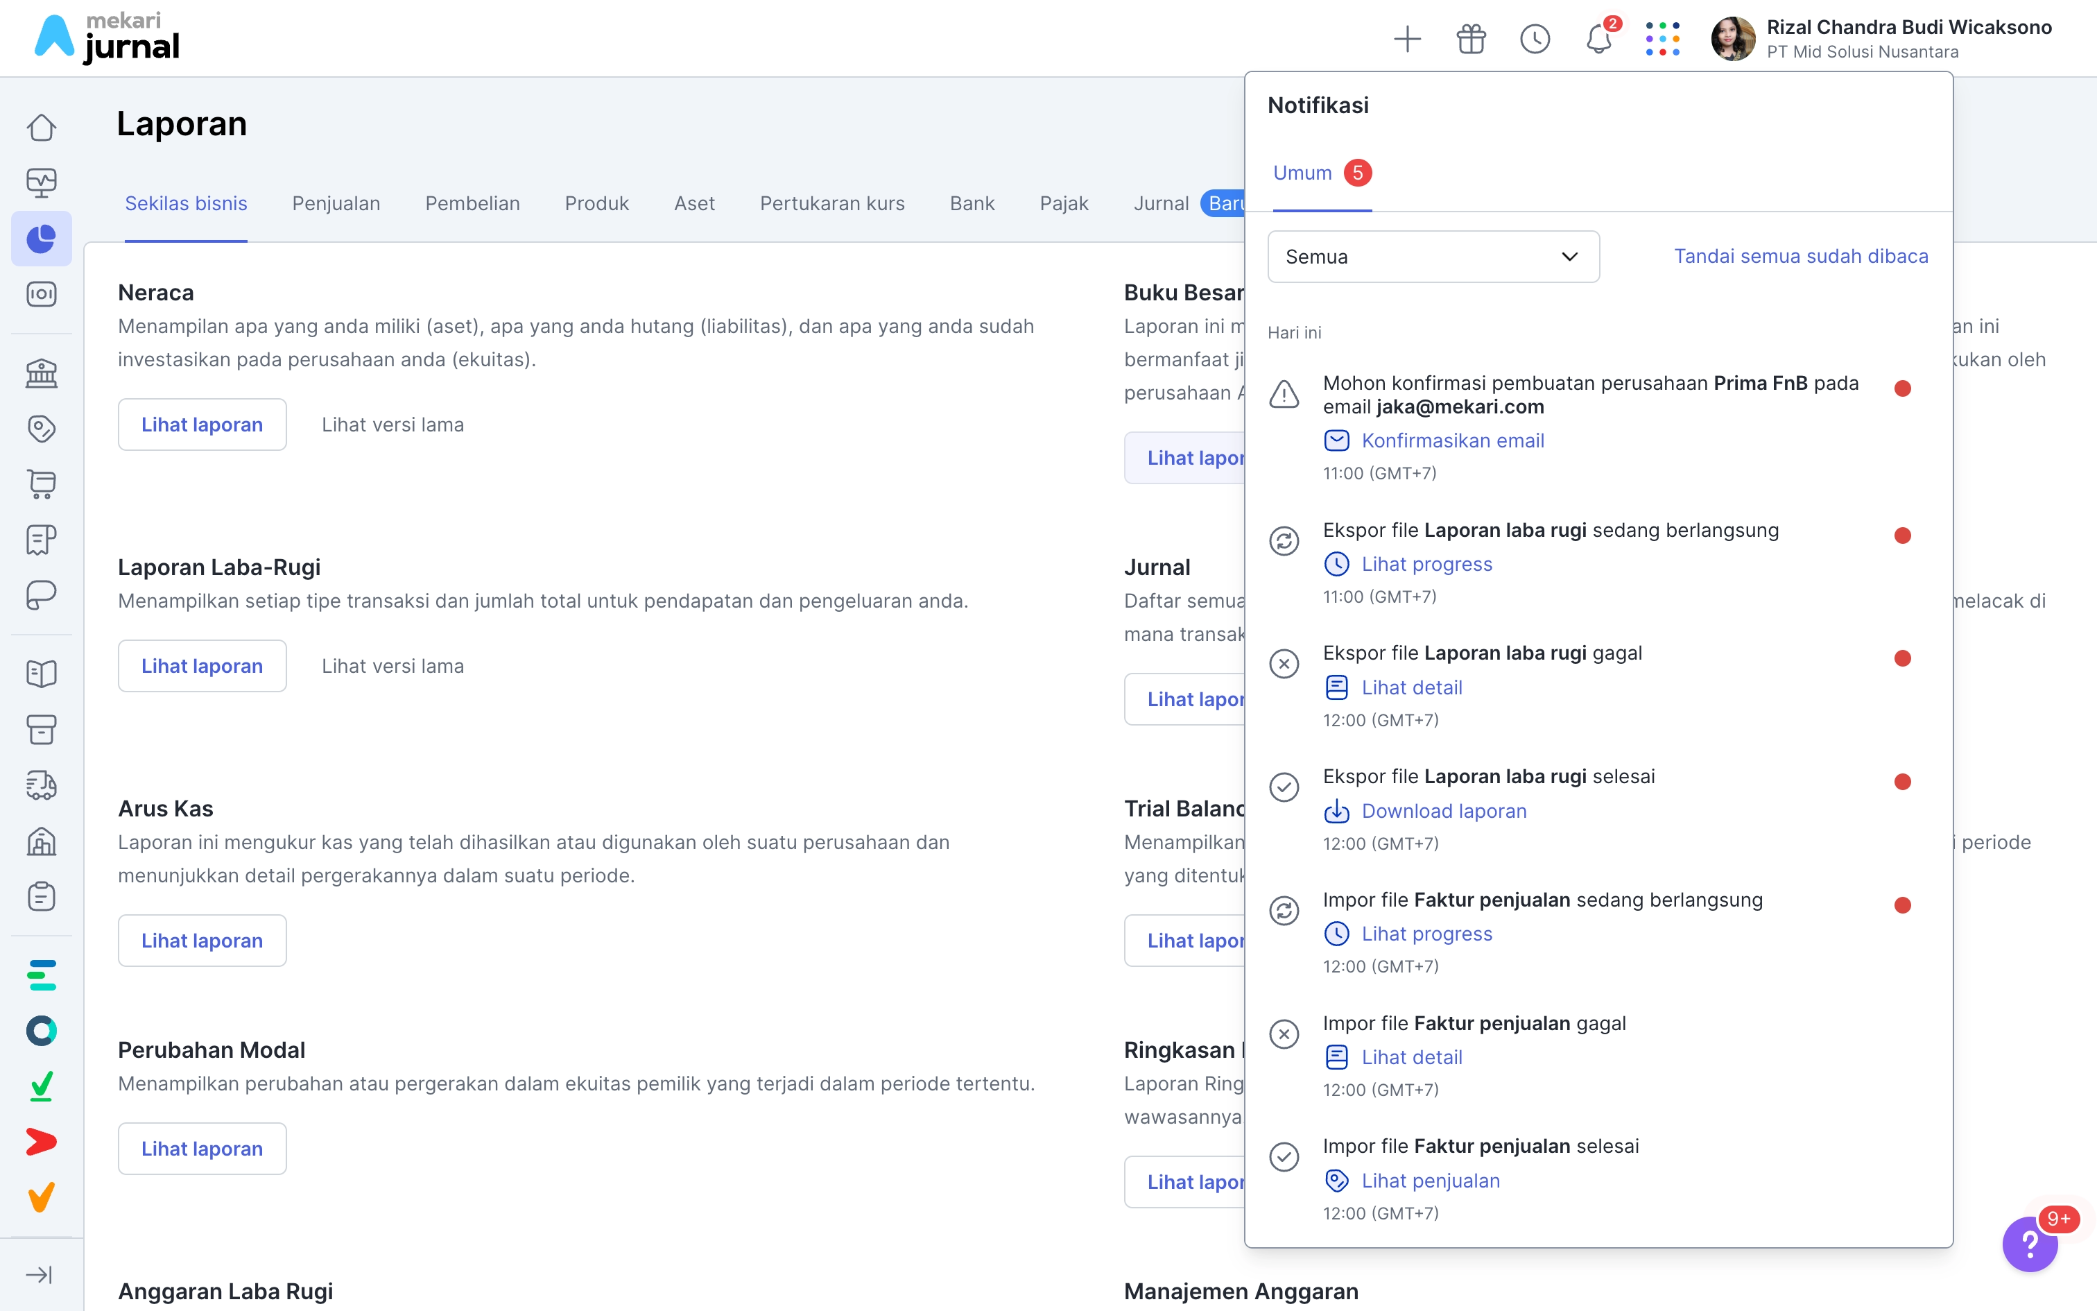The height and width of the screenshot is (1311, 2097).
Task: Launch the green checkmark app icon
Action: coord(42,1086)
